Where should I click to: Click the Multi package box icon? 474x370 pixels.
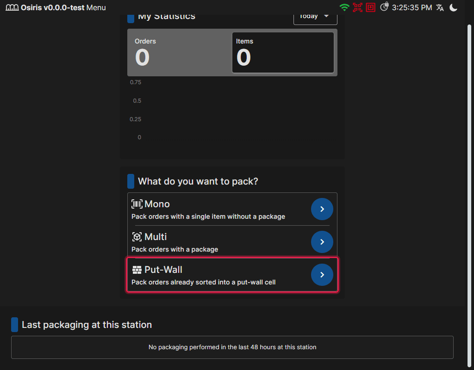click(137, 237)
